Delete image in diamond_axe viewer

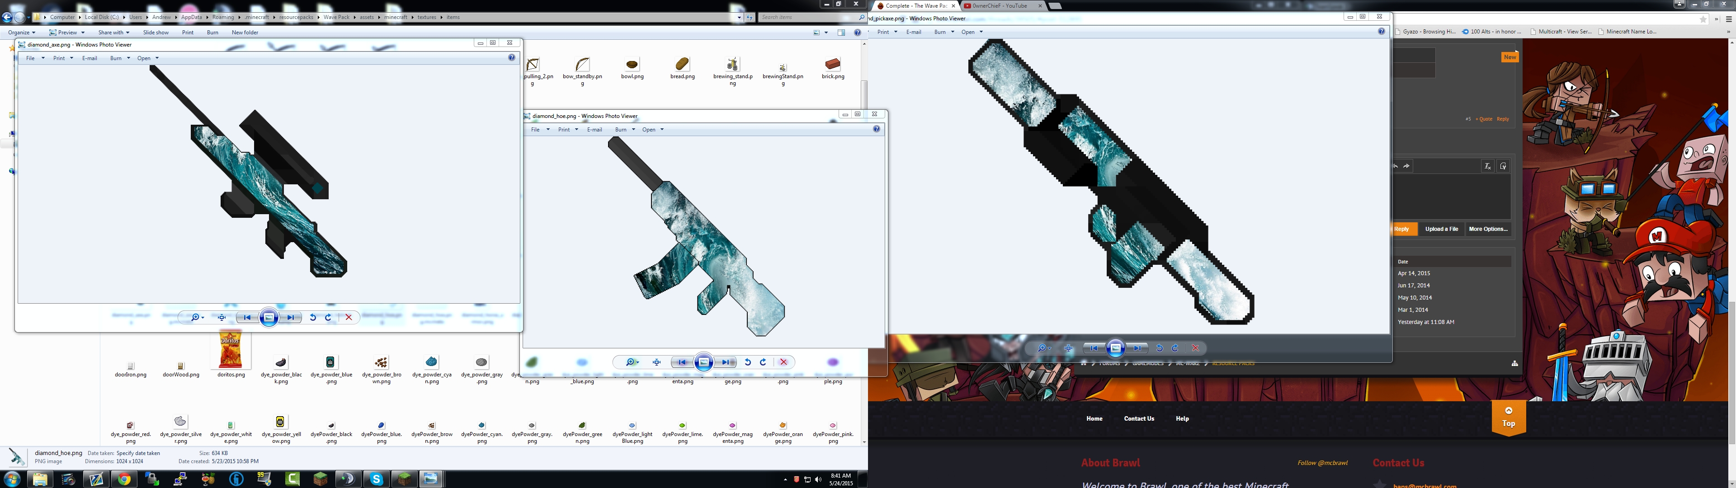coord(349,318)
